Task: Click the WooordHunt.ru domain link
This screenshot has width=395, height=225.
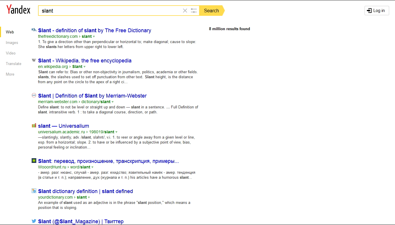Action: tap(52, 167)
